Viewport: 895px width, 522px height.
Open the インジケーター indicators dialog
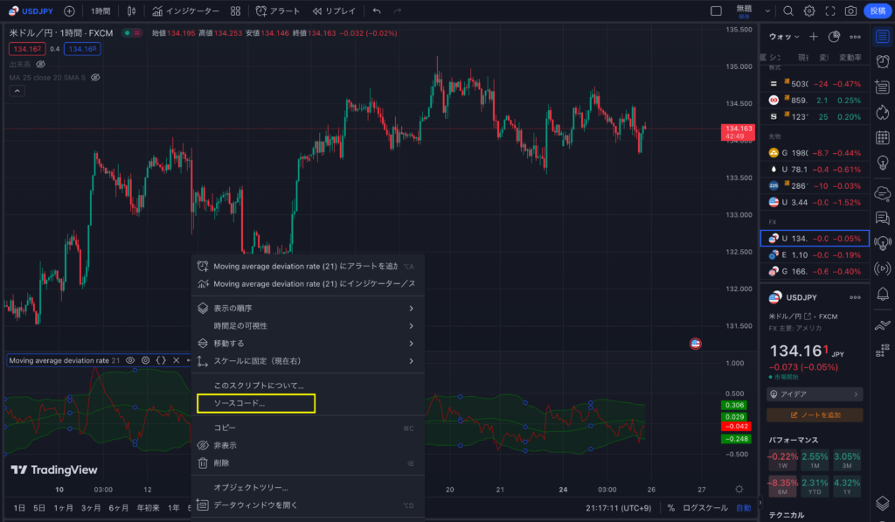tap(185, 10)
